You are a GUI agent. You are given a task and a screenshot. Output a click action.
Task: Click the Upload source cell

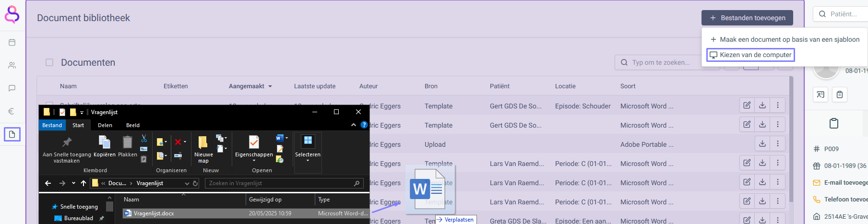(x=435, y=144)
